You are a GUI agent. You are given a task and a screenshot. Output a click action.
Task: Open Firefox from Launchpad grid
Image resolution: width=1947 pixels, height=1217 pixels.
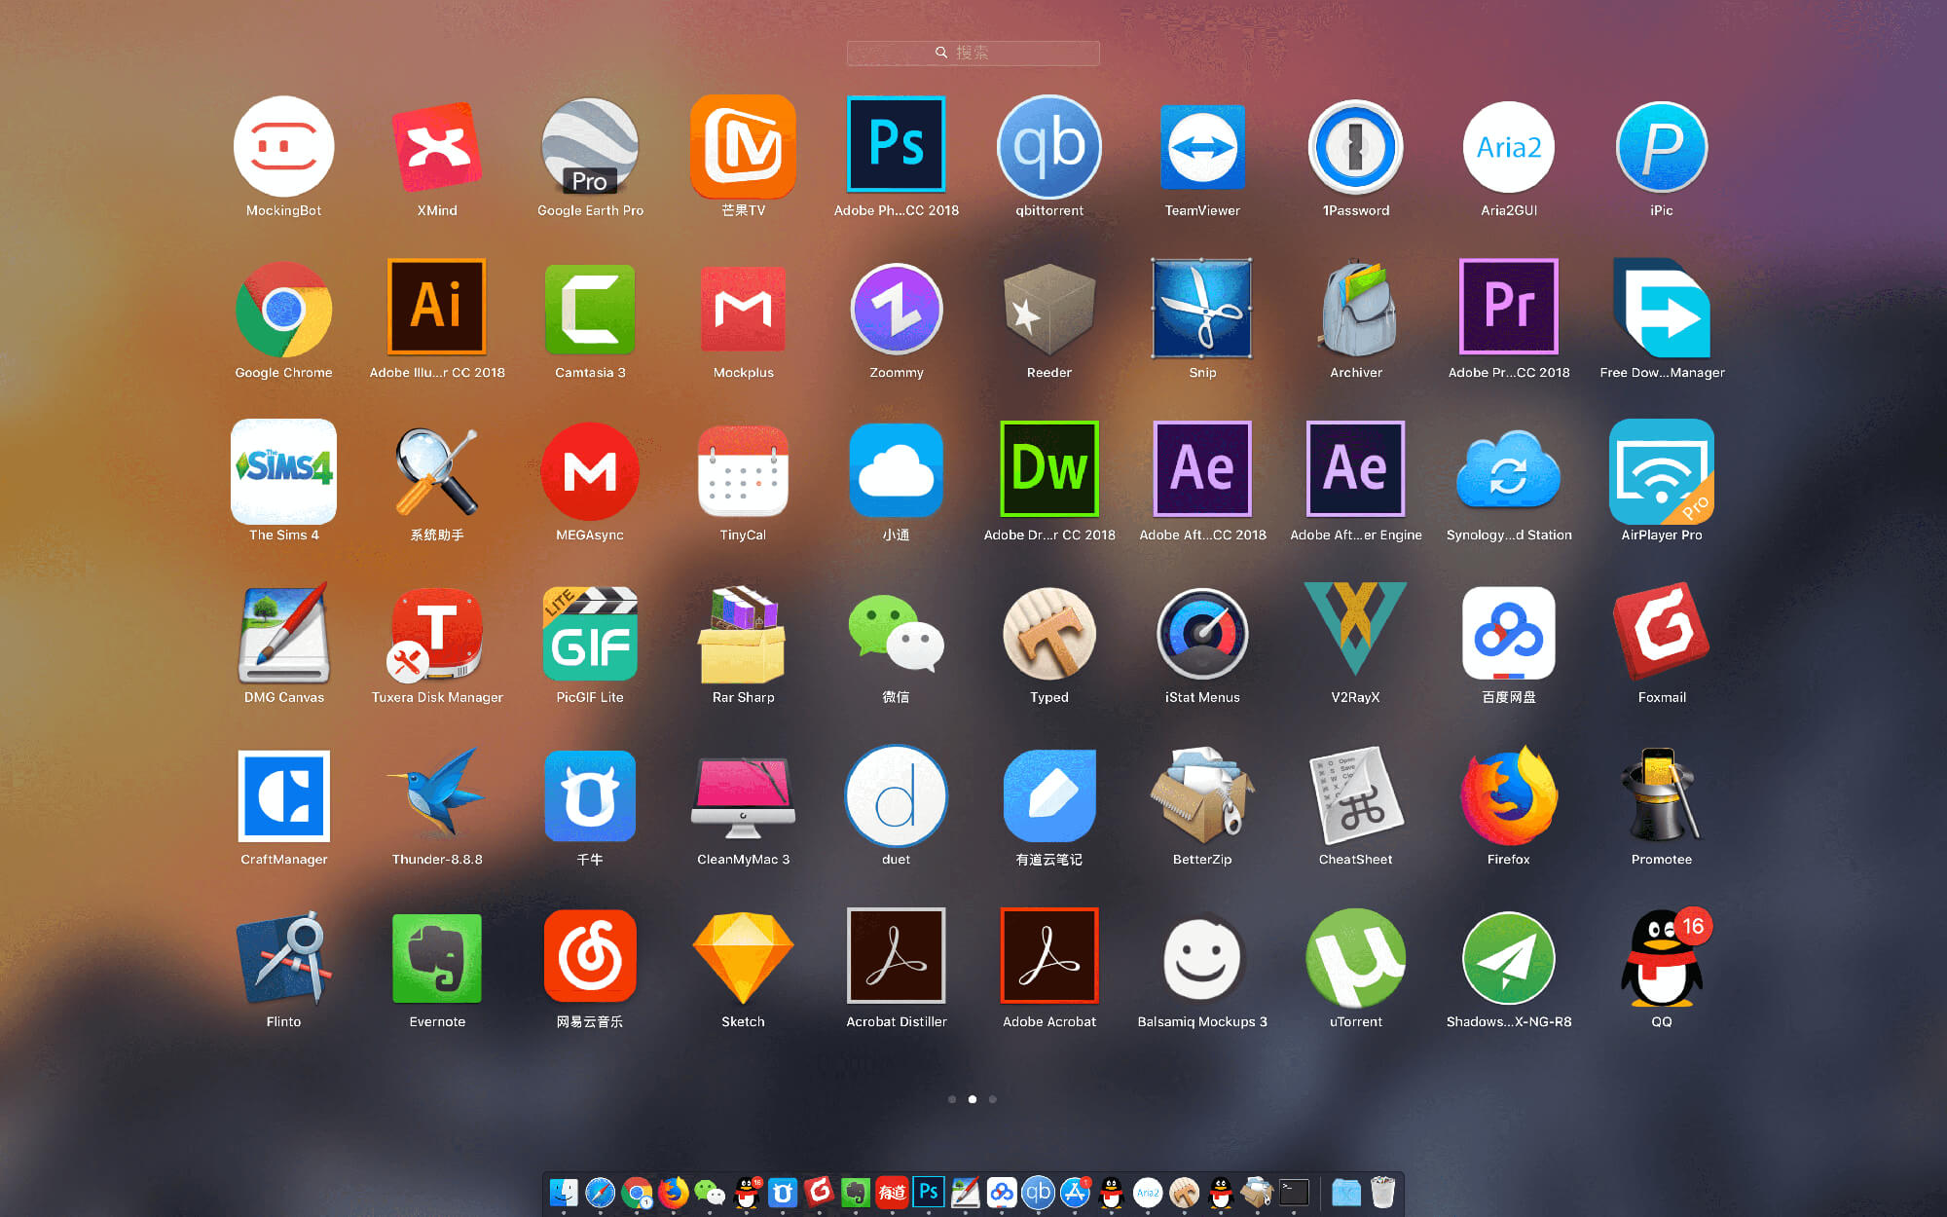(1509, 796)
